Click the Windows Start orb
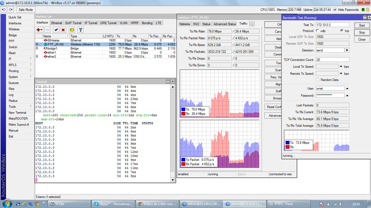 coord(7,203)
